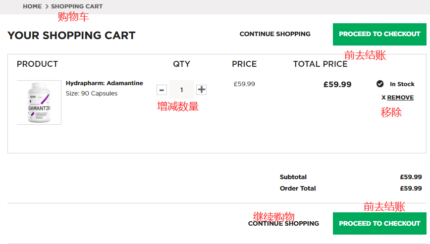Click the X icon beside REMOVE

click(x=383, y=98)
